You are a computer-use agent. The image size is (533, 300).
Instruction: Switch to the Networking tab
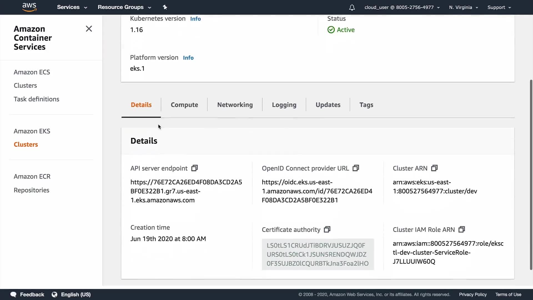[235, 105]
